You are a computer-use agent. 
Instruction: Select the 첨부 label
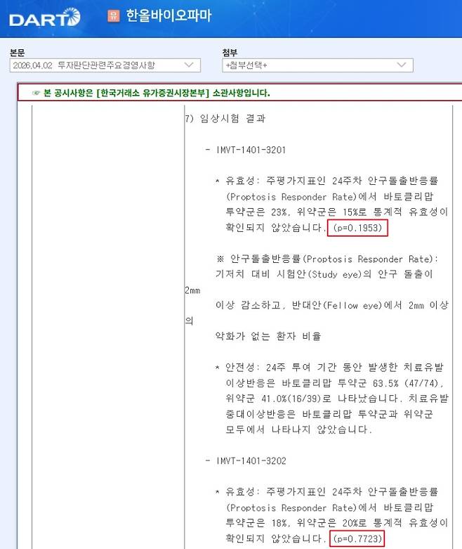tap(230, 53)
